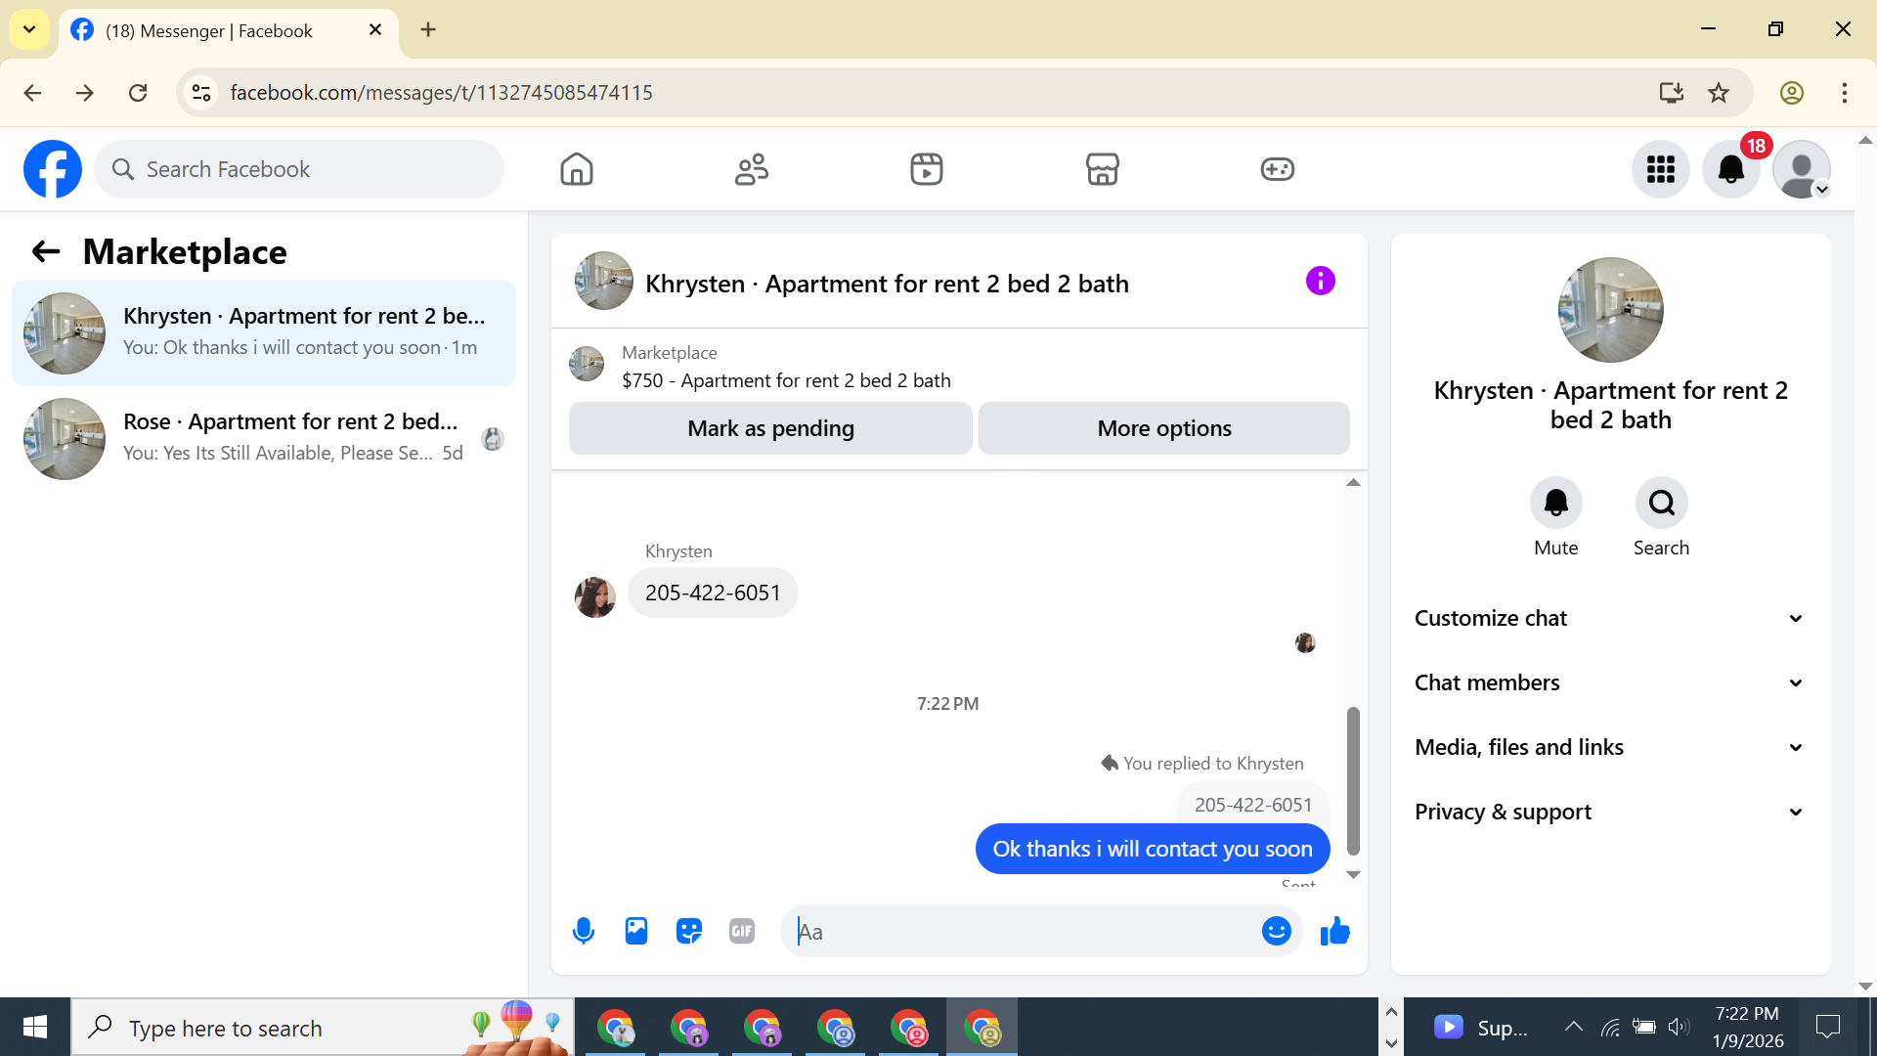Open the sticker picker icon
This screenshot has height=1056, width=1877.
pyautogui.click(x=689, y=931)
